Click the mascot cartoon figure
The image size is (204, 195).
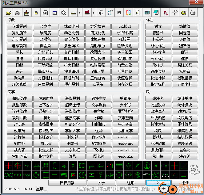(x=194, y=170)
